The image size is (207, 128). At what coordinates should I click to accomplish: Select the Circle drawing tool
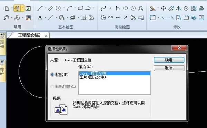click(x=58, y=8)
